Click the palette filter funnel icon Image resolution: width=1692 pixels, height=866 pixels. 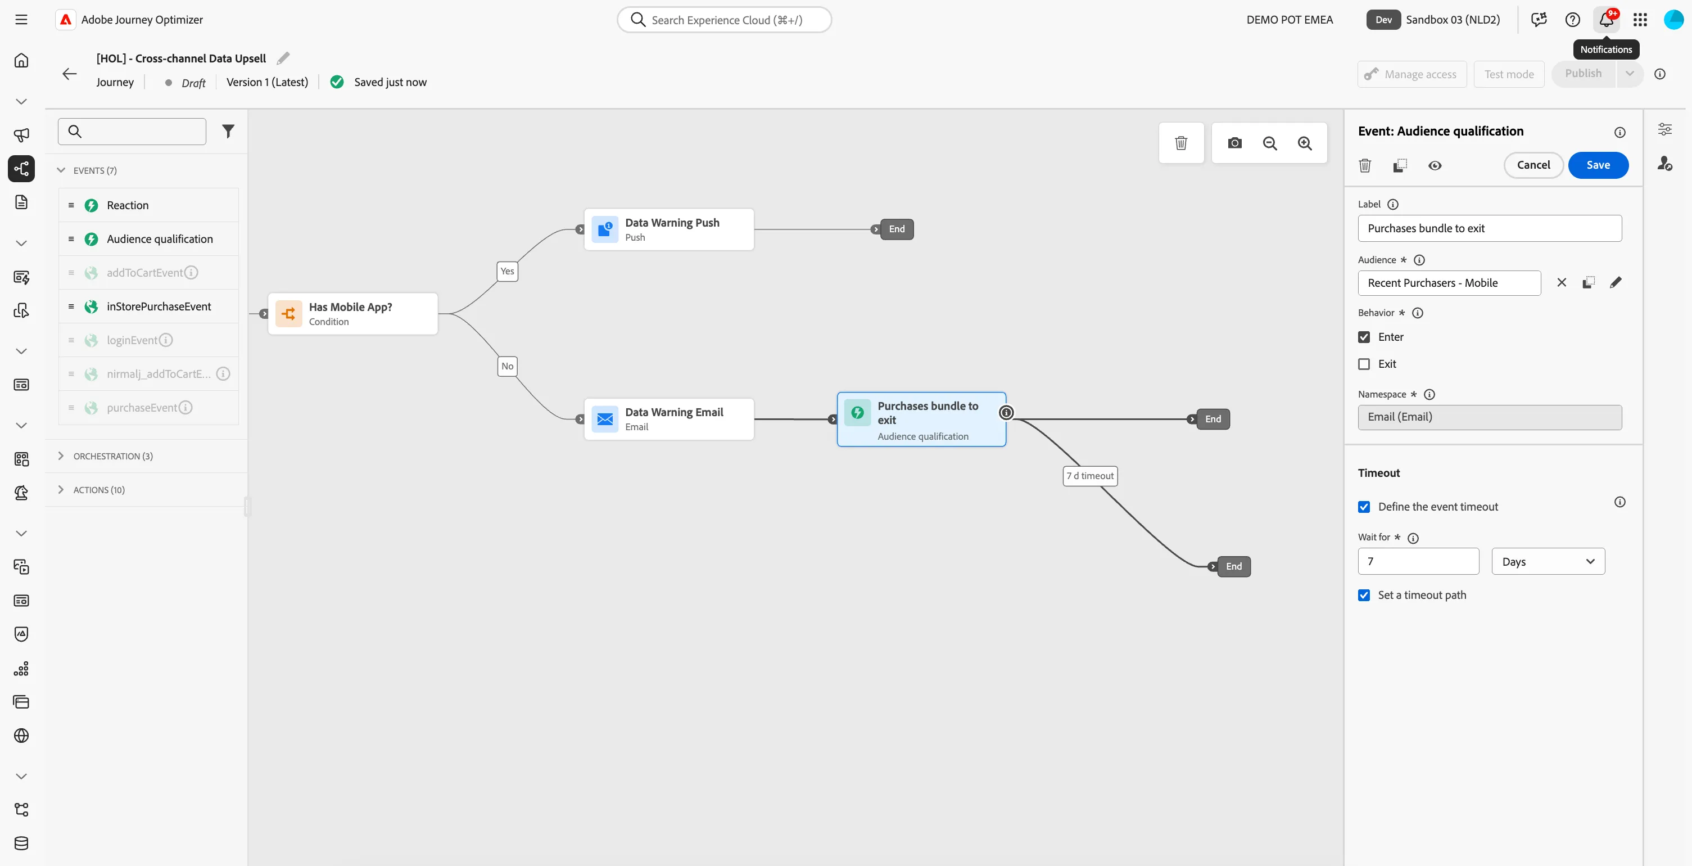tap(228, 132)
